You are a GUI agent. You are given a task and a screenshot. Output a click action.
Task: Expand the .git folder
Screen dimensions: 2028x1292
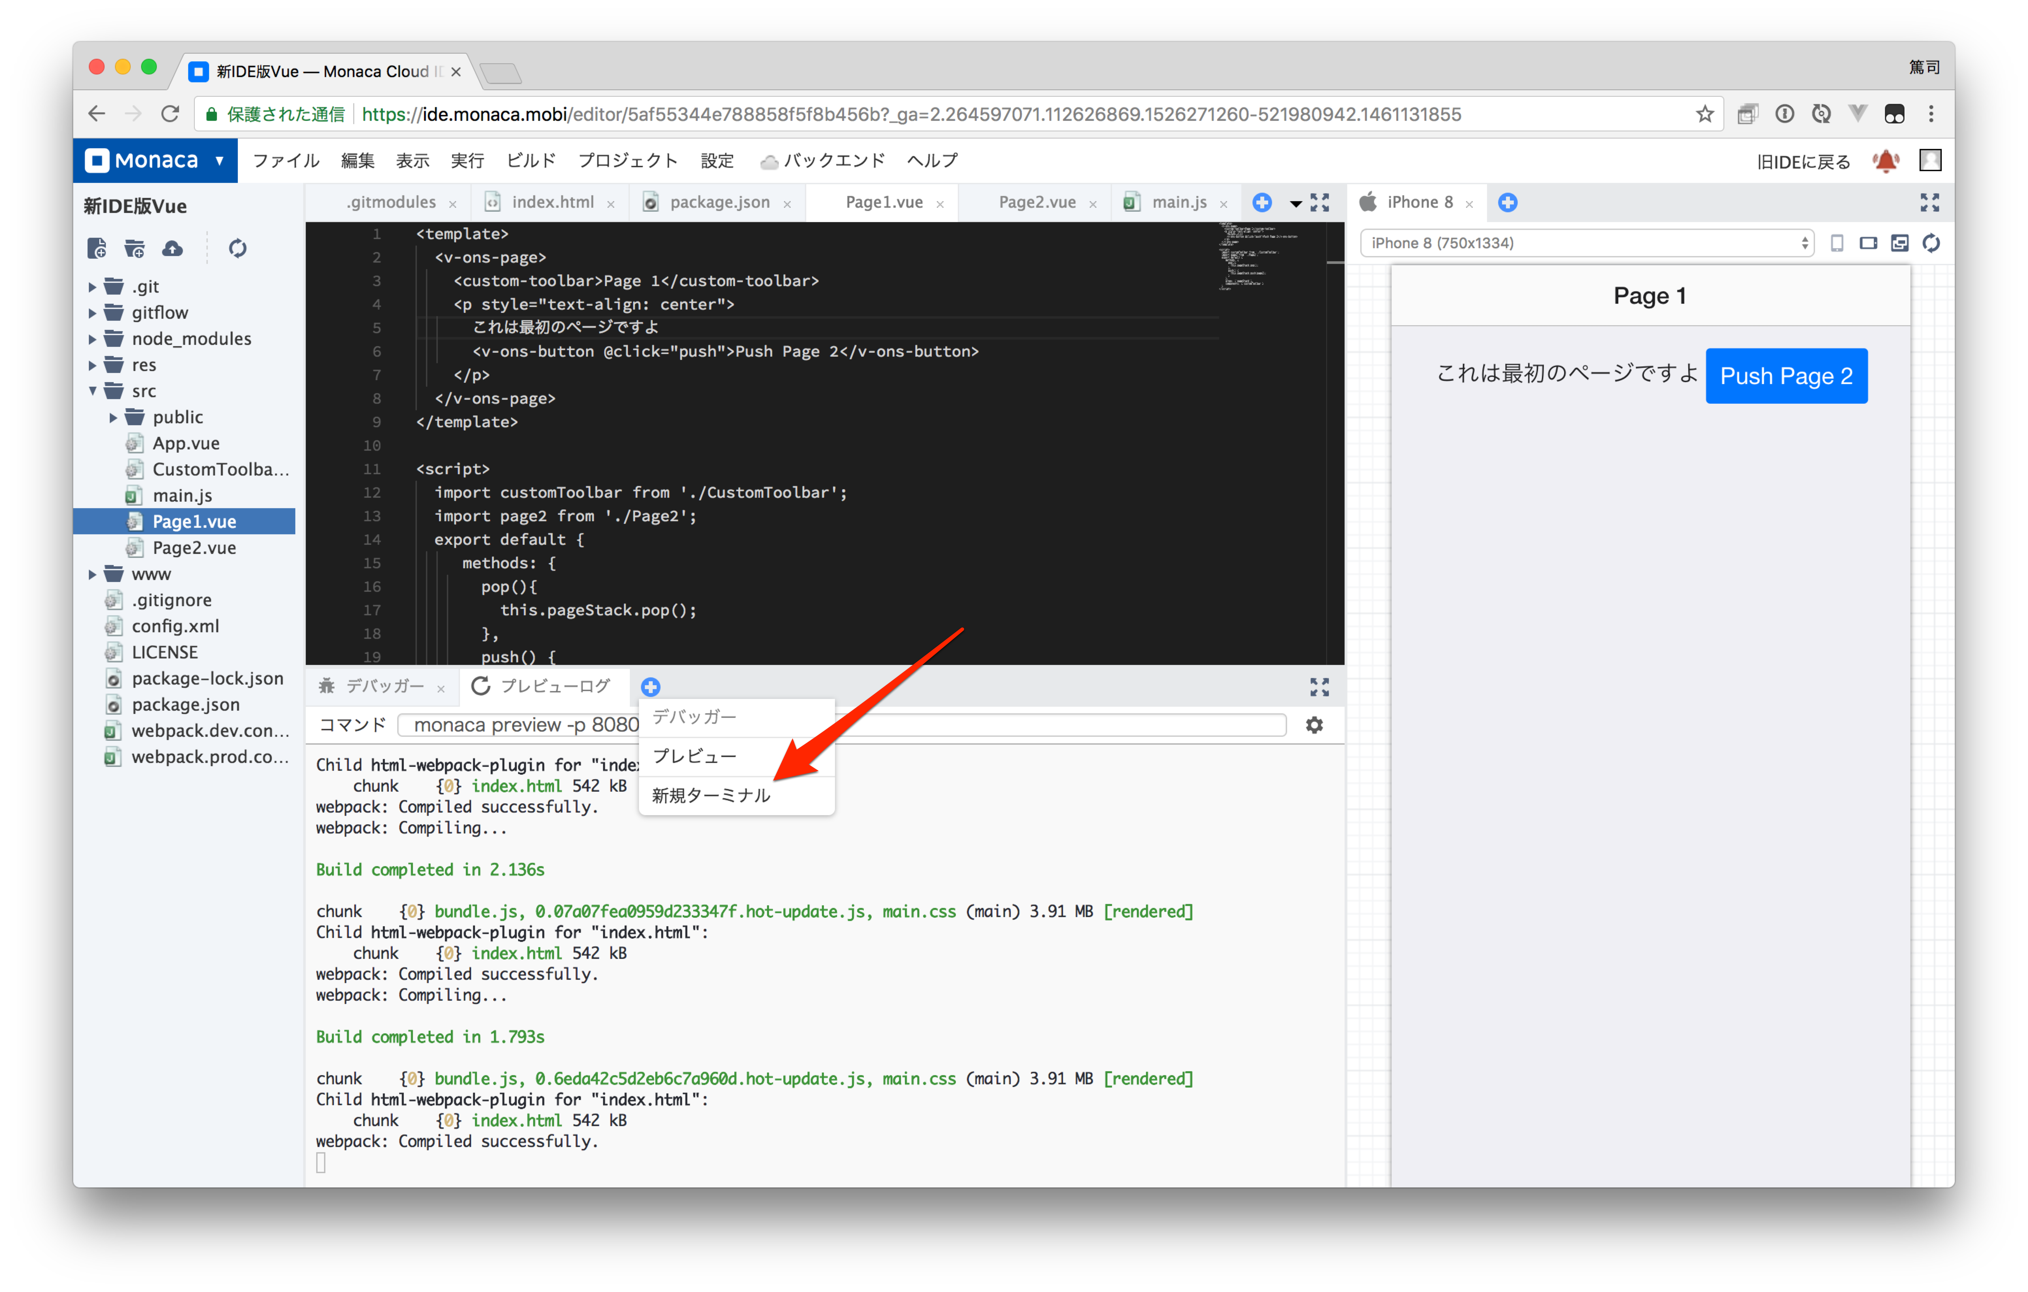[x=92, y=287]
